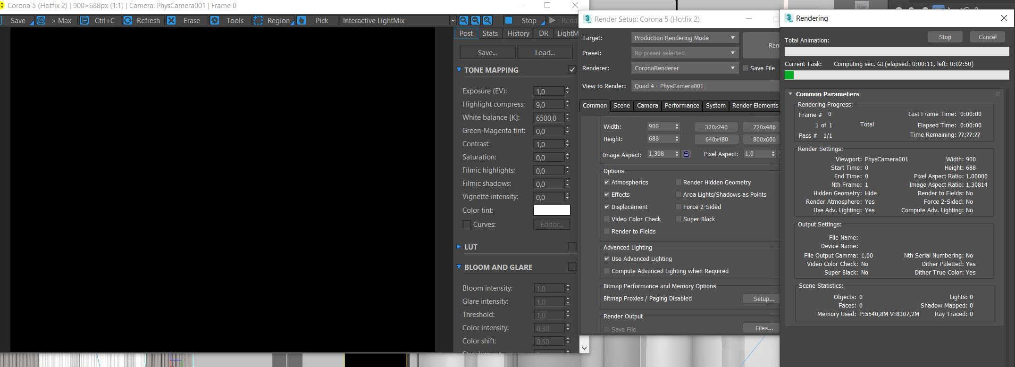
Task: Click 3ds Max logo in Rendering dialog title
Action: 789,18
